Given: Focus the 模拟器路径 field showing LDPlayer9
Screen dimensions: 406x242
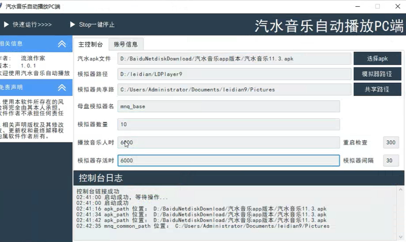Looking at the screenshot, I should click(x=234, y=74).
